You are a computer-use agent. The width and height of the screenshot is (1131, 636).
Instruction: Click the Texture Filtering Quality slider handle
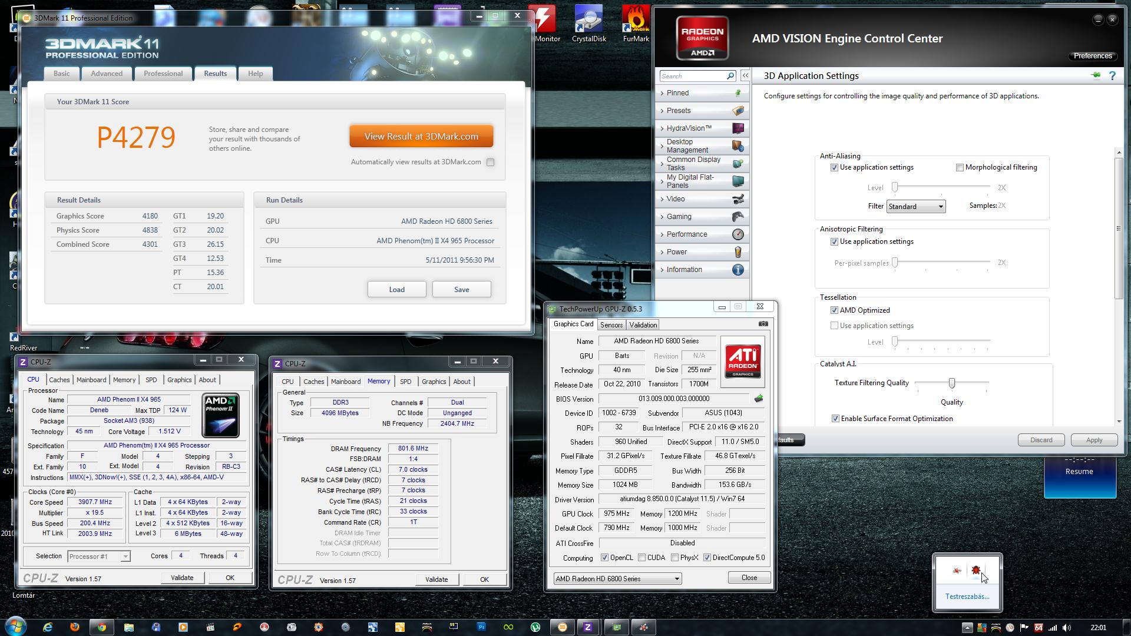pyautogui.click(x=951, y=383)
